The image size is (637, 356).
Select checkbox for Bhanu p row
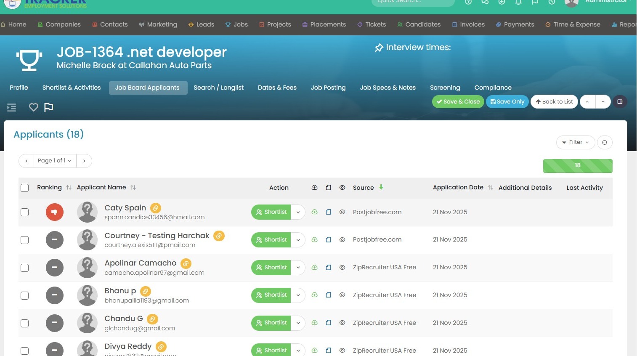click(25, 295)
